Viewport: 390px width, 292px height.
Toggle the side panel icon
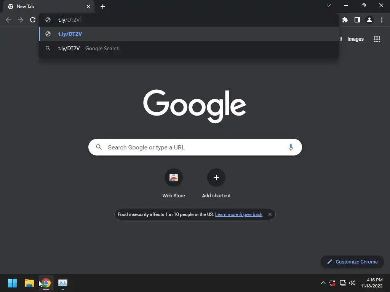coord(357,20)
